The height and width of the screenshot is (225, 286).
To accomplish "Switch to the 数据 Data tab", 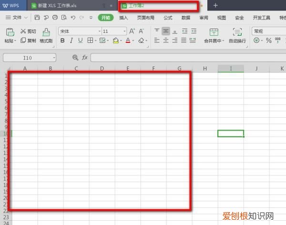I will 186,18.
